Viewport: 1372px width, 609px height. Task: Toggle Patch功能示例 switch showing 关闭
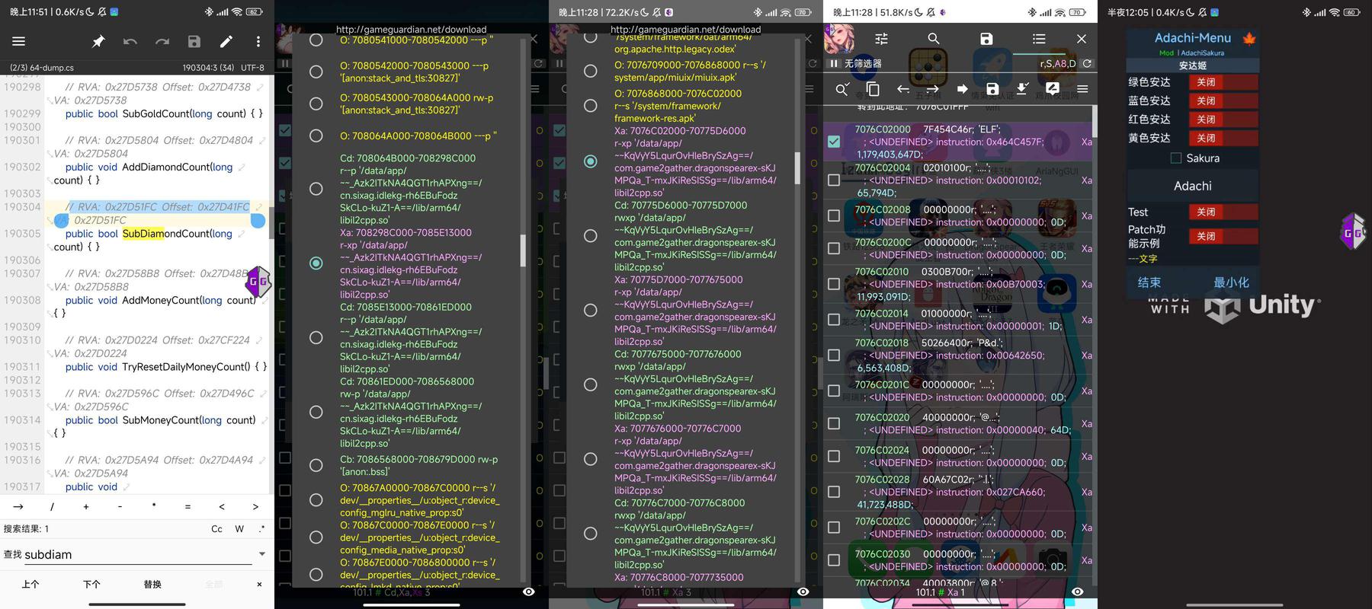1223,236
